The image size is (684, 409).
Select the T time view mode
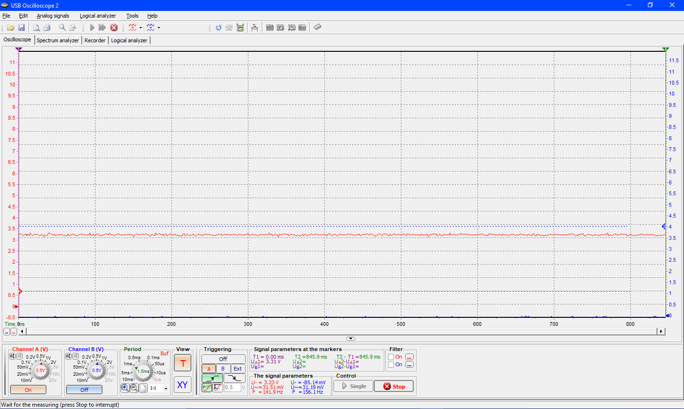pos(183,363)
